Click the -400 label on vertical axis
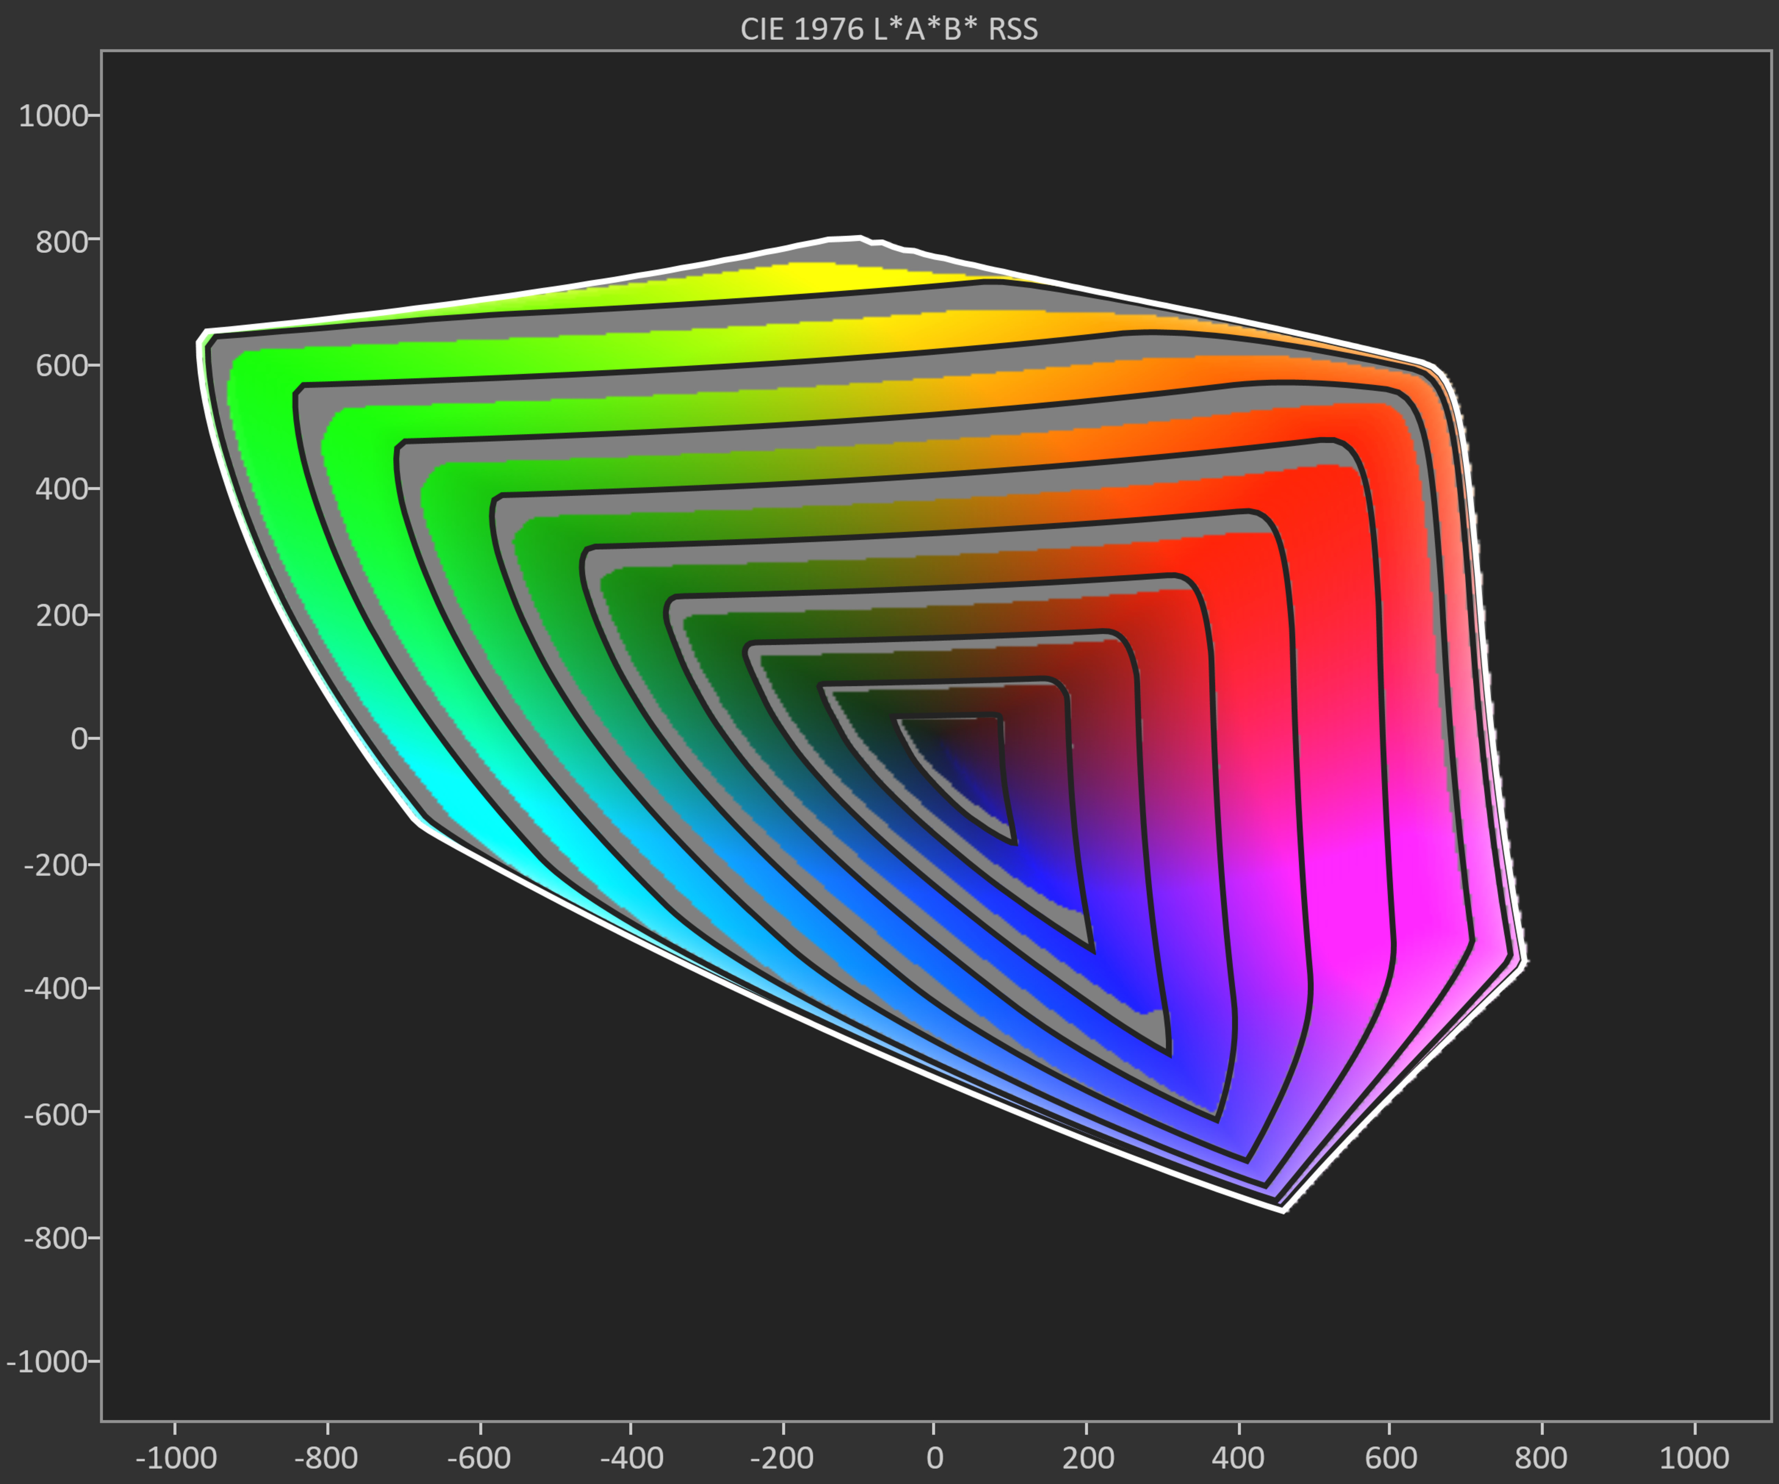The height and width of the screenshot is (1484, 1779). coord(56,988)
